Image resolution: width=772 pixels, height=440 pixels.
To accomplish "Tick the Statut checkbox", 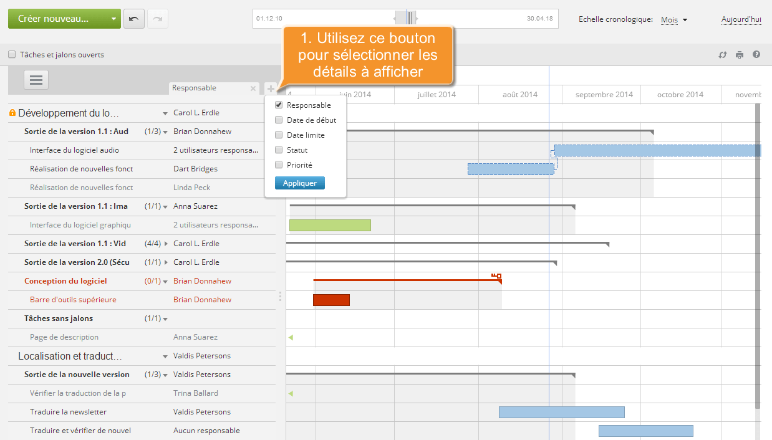I will coord(279,150).
